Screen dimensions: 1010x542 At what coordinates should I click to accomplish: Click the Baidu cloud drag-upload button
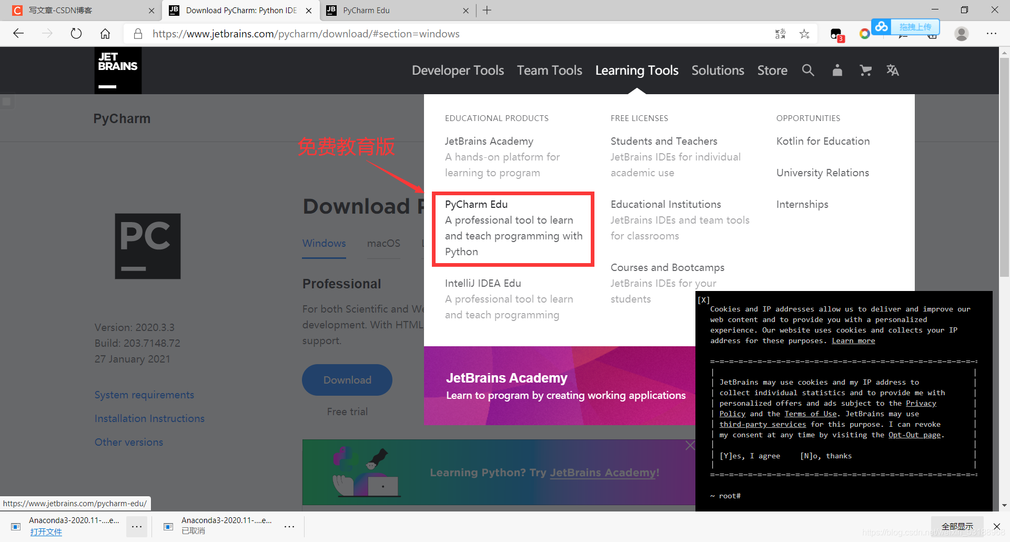905,26
